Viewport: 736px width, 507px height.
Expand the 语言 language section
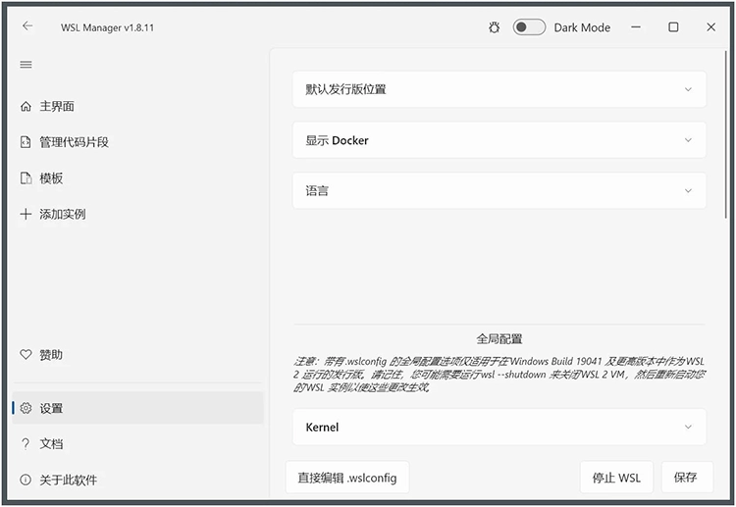499,191
